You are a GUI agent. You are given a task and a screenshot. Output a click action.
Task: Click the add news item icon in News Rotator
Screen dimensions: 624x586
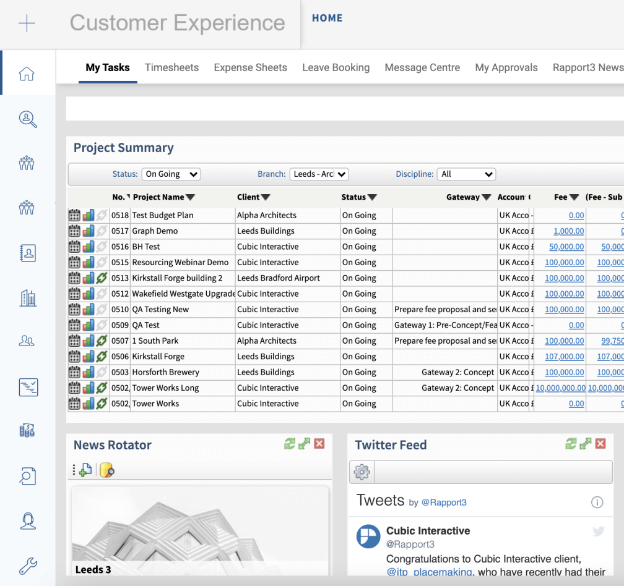tap(84, 470)
